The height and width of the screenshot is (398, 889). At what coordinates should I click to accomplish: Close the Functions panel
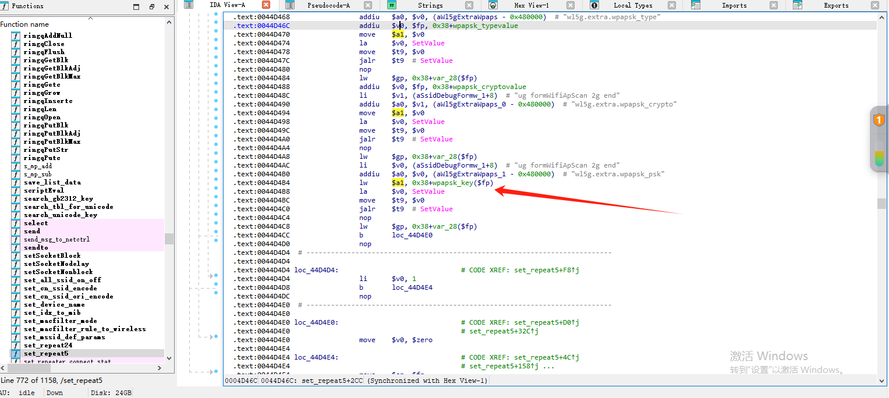[x=167, y=7]
